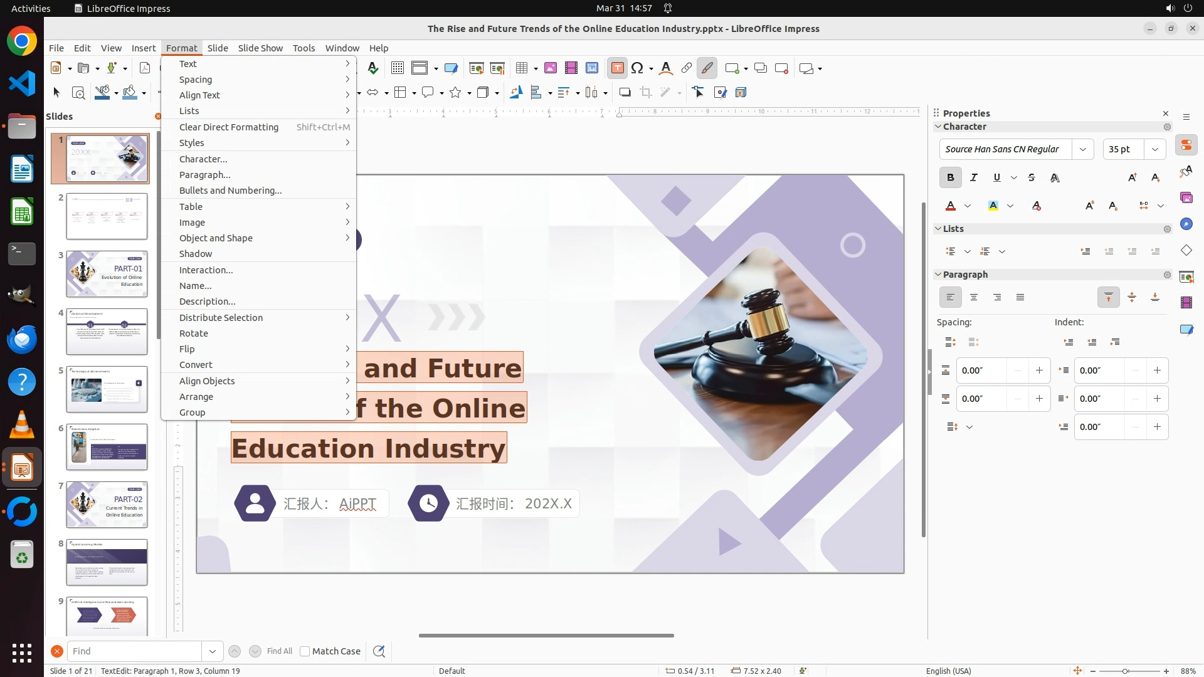The image size is (1204, 677).
Task: Open the Character... dialog from Format menu
Action: coord(203,159)
